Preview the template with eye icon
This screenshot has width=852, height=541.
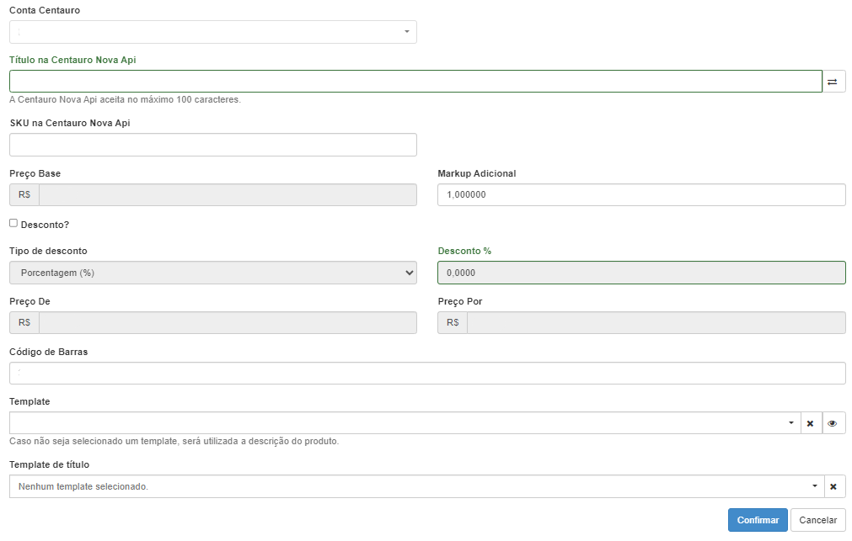(x=833, y=423)
